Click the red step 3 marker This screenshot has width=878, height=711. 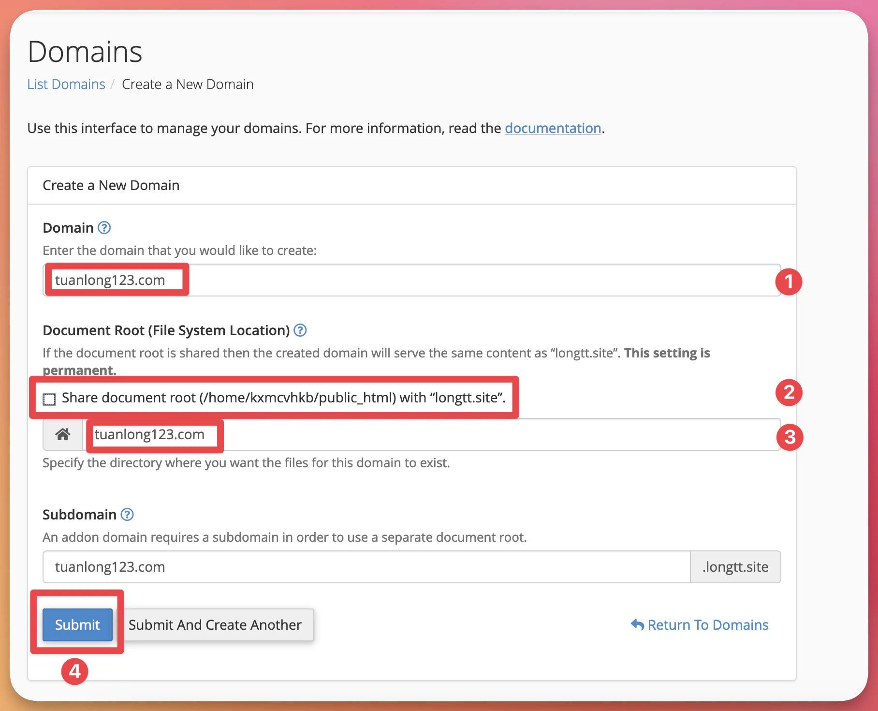[x=790, y=437]
